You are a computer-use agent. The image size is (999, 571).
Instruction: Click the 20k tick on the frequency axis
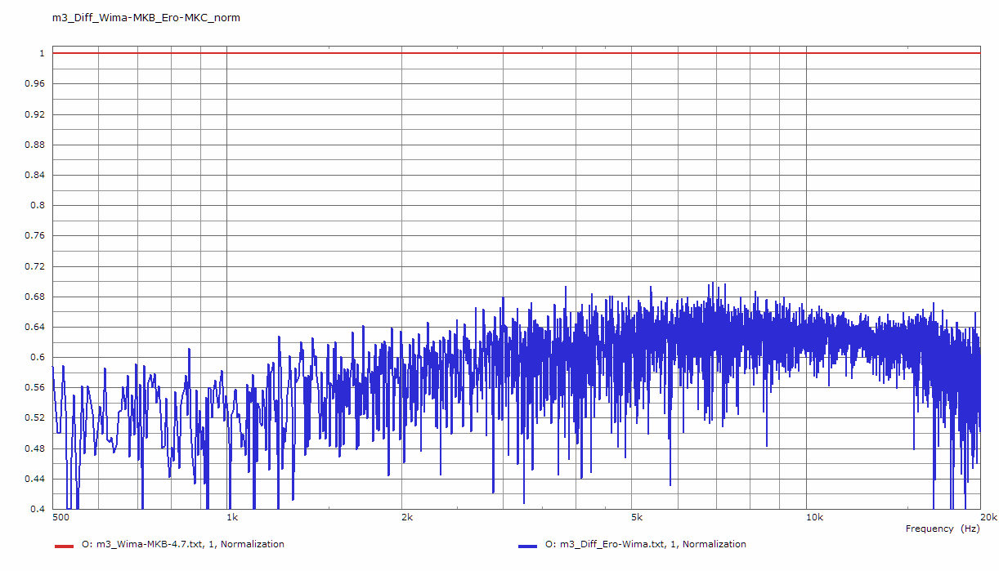click(988, 517)
